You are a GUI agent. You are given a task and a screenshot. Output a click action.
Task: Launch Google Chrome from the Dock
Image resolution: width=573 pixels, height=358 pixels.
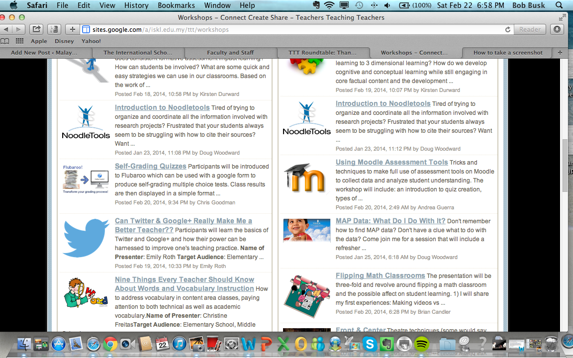pos(110,344)
